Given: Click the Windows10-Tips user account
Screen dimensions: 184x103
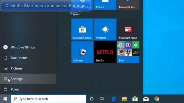Looking at the screenshot, I should coord(28,47).
